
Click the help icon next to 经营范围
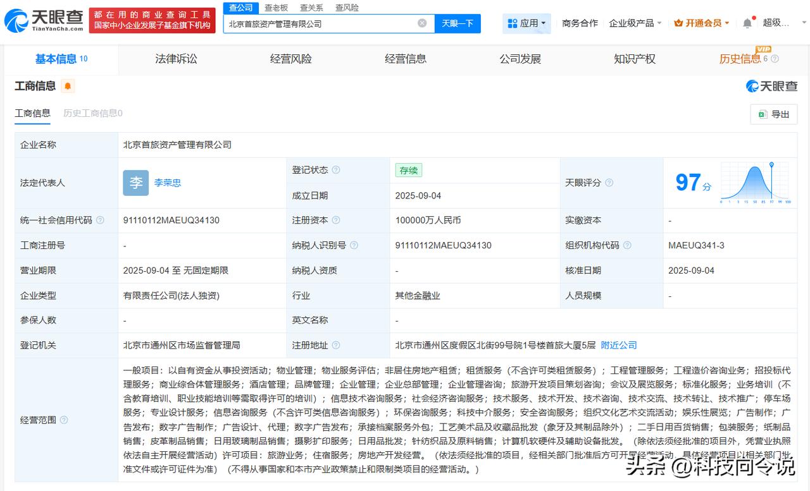64,420
